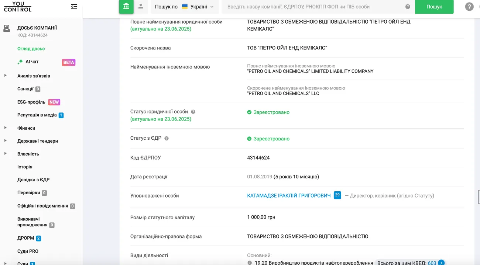Click arrow next to KVED count 603
The width and height of the screenshot is (480, 265).
pos(441,263)
